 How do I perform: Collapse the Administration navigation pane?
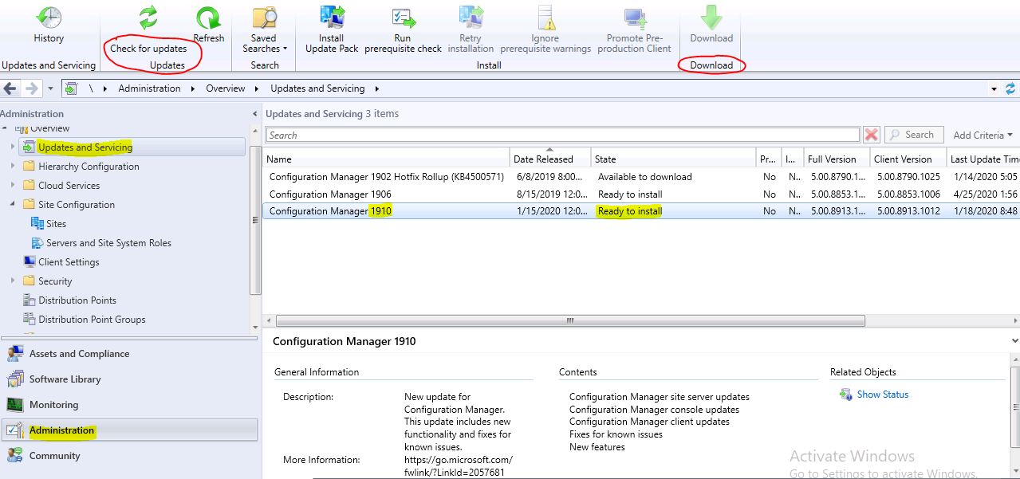tap(254, 114)
